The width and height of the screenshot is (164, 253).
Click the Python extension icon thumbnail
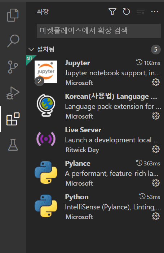[46, 206]
